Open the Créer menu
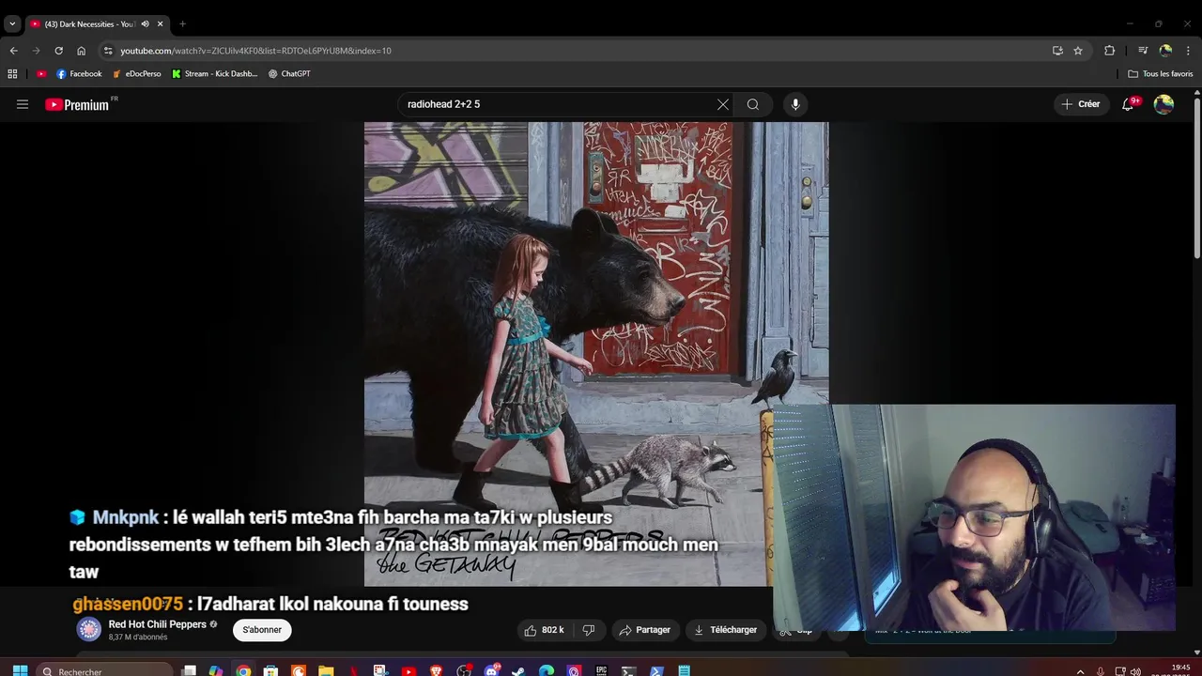Image resolution: width=1202 pixels, height=676 pixels. click(x=1081, y=104)
